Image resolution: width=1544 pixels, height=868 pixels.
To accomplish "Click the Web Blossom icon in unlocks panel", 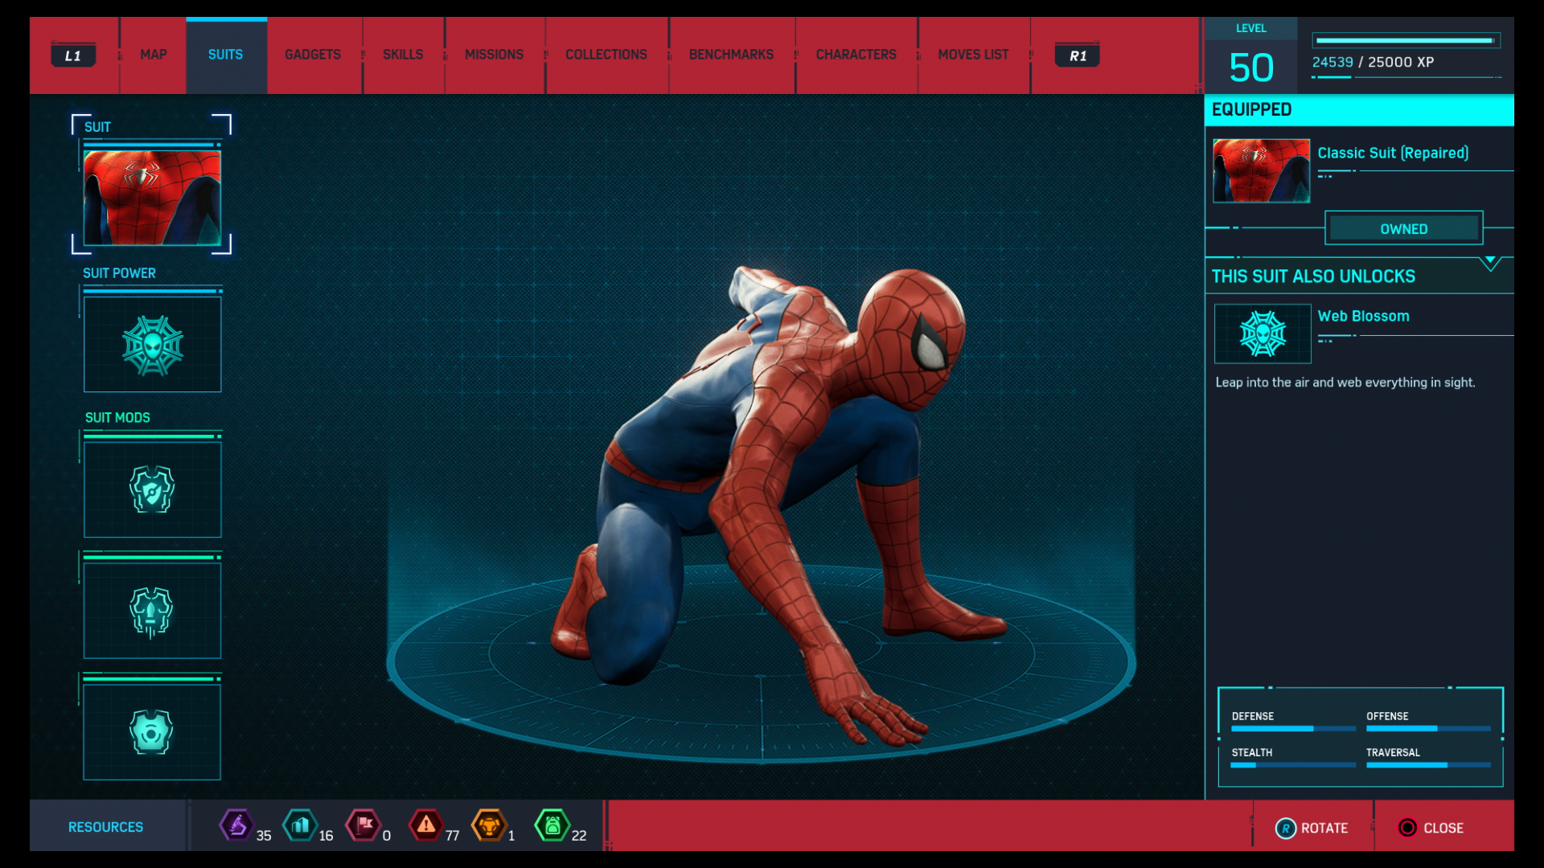I will click(x=1263, y=334).
